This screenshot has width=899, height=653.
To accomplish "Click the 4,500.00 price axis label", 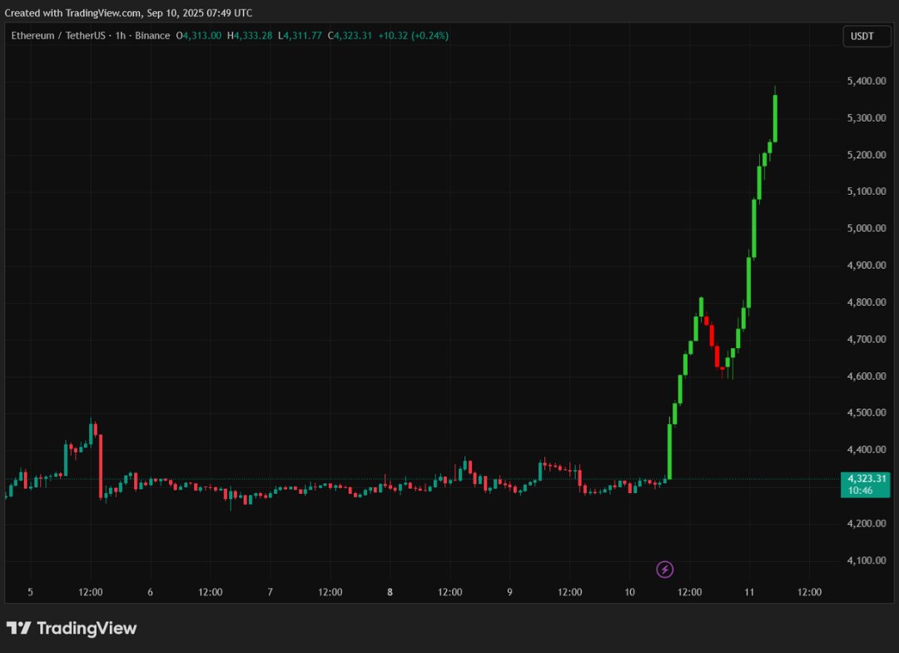I will pos(867,412).
